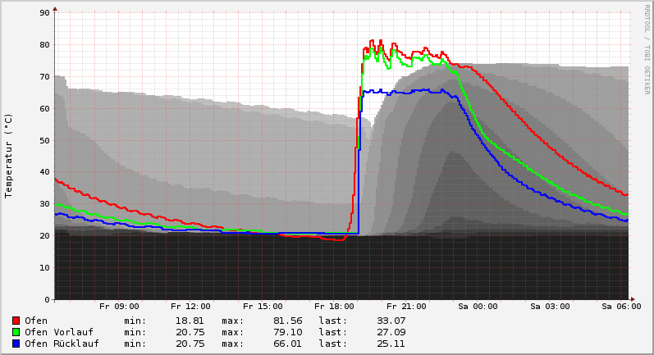
Task: Click the red Ofen legend swatch
Action: coord(16,321)
